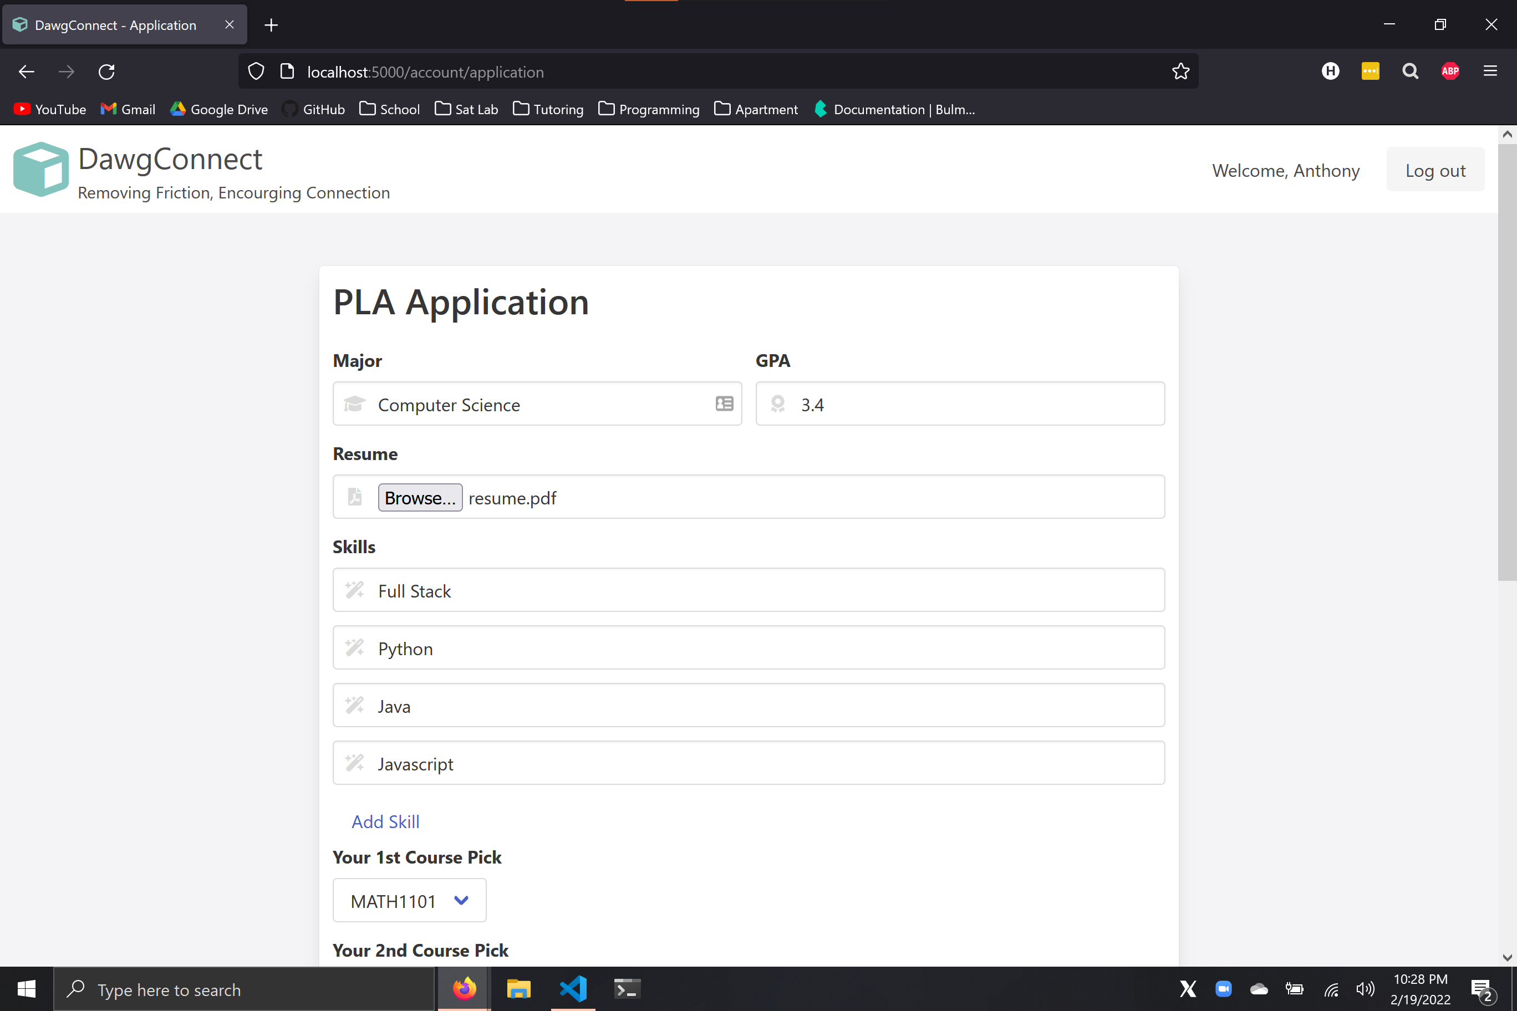
Task: Bookmark this page with star icon
Action: tap(1180, 72)
